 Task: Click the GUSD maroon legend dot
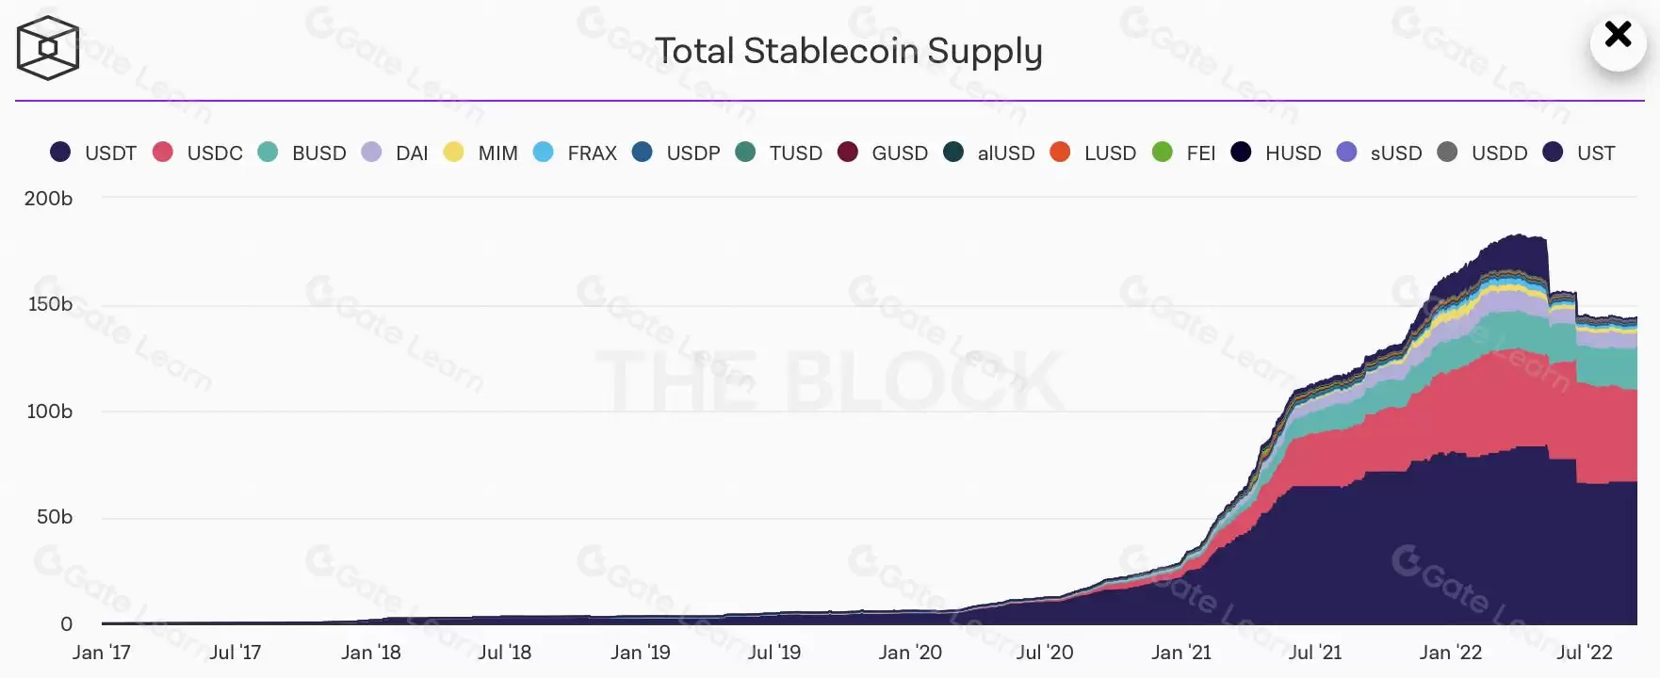[x=848, y=152]
